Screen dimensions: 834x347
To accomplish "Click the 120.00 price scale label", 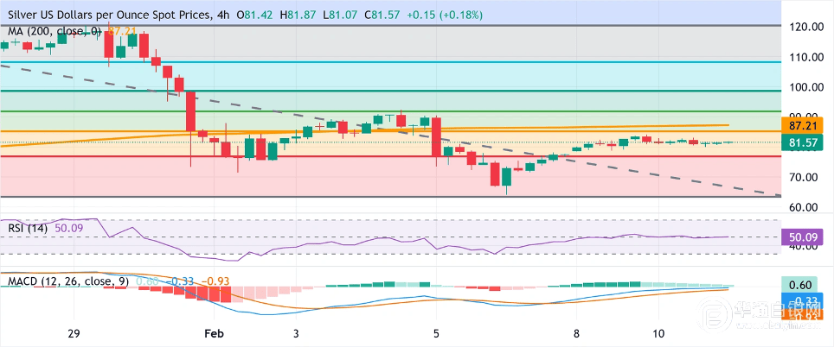I will coord(805,27).
